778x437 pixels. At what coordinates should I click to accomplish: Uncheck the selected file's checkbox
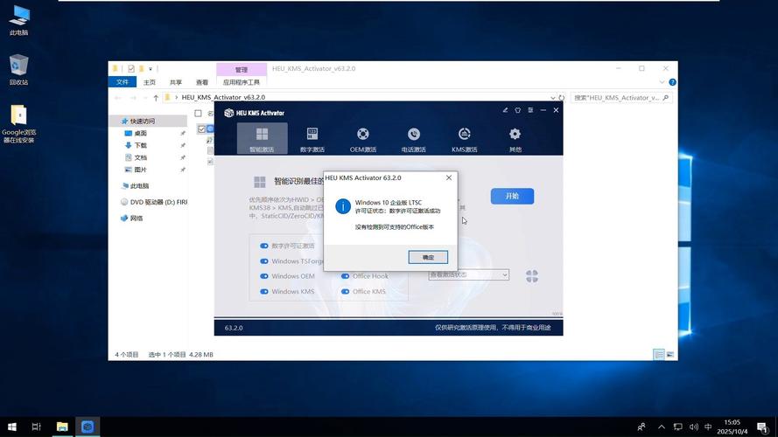pos(201,129)
